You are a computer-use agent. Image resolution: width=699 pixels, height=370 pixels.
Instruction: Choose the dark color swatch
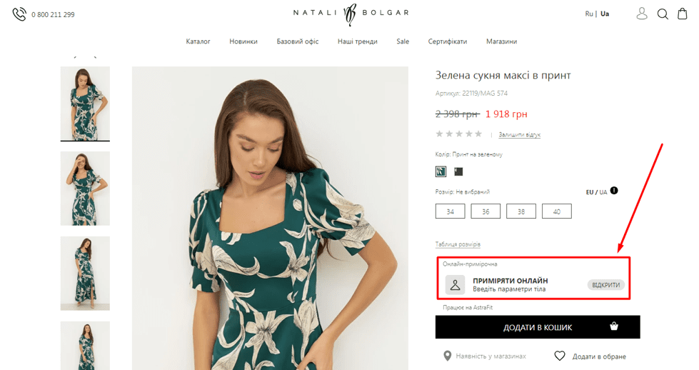458,171
